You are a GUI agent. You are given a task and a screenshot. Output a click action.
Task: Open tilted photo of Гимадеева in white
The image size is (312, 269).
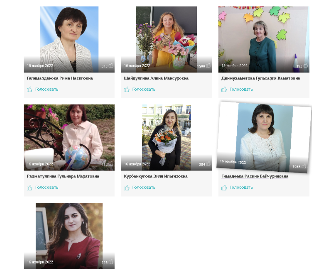[264, 137]
